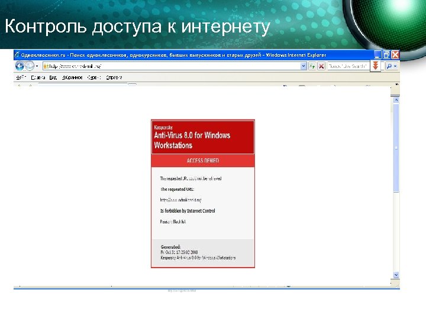Click the magnifier Search button
Viewport: 426px width, 319px height.
pos(389,66)
